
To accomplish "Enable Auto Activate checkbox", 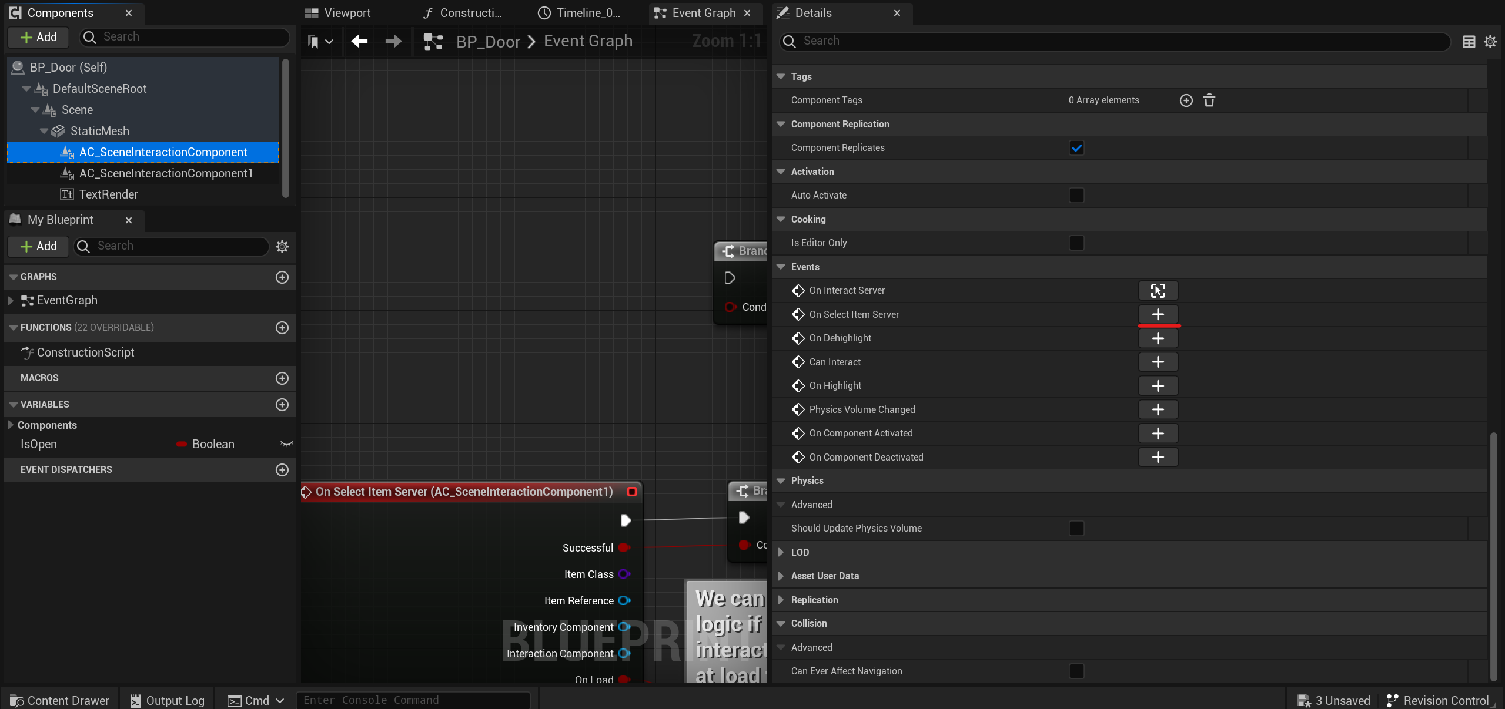I will tap(1076, 196).
